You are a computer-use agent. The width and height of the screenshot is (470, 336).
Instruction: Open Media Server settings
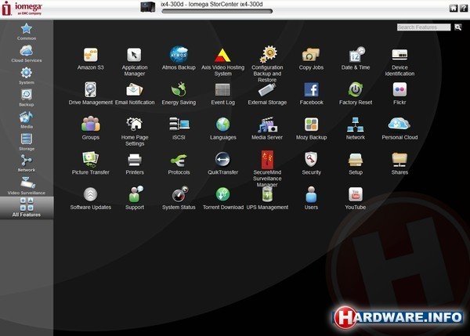(x=267, y=128)
